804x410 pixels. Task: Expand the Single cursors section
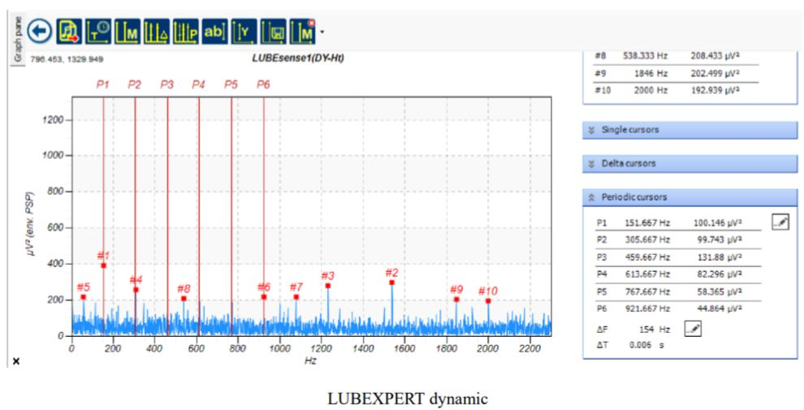click(689, 130)
